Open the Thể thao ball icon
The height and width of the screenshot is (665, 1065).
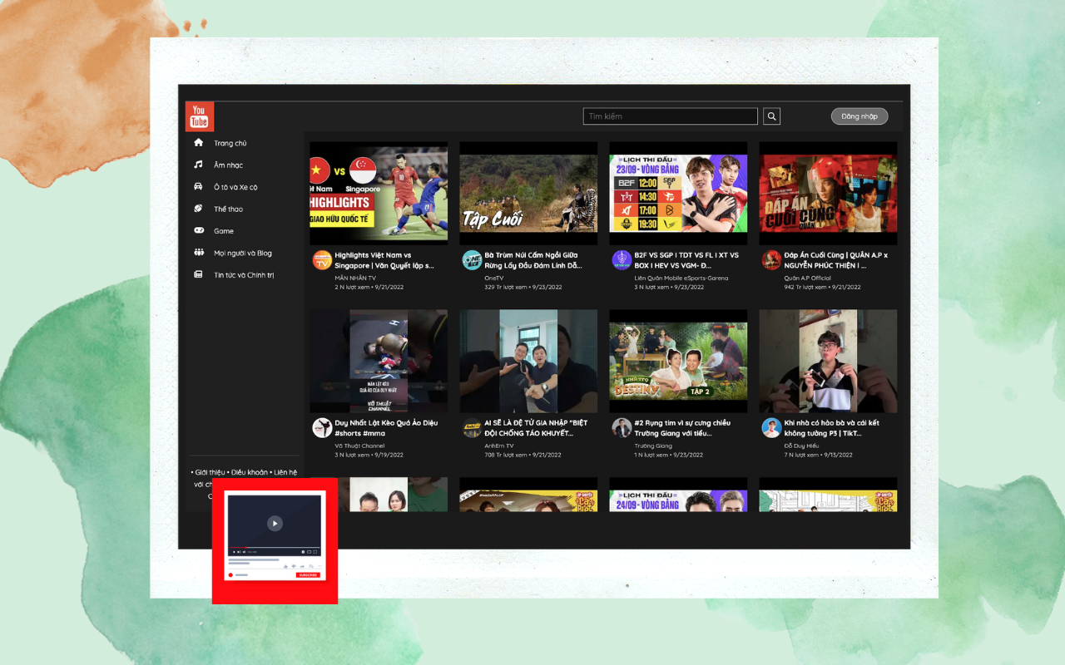click(199, 209)
